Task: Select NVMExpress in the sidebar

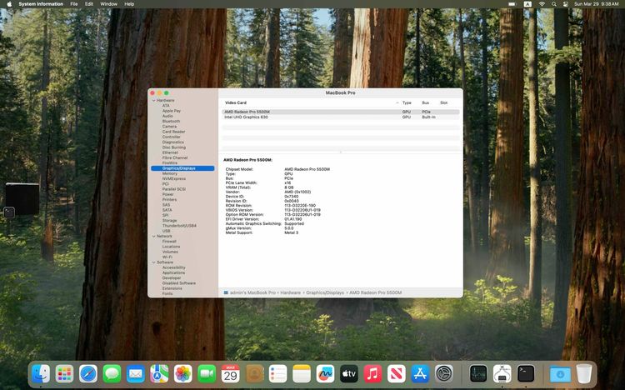Action: tap(174, 179)
